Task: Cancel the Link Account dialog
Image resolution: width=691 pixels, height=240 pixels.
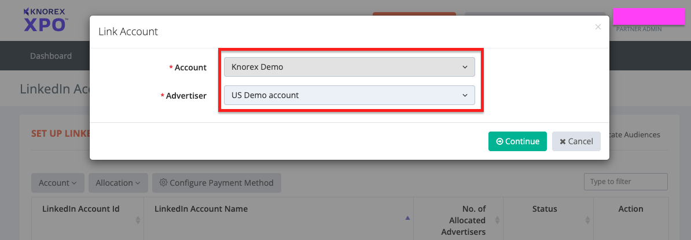Action: click(x=576, y=141)
